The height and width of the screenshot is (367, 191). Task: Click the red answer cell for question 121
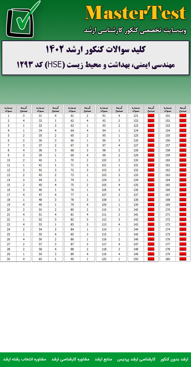click(x=151, y=116)
